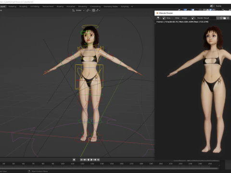Jump to the end frame in playback controls
Screen dimensions: 231x173
tap(98, 160)
